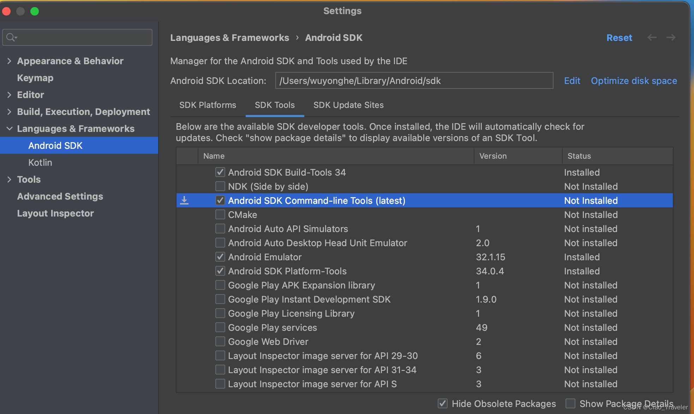Click the forward navigation arrow
This screenshot has width=694, height=414.
coord(671,37)
